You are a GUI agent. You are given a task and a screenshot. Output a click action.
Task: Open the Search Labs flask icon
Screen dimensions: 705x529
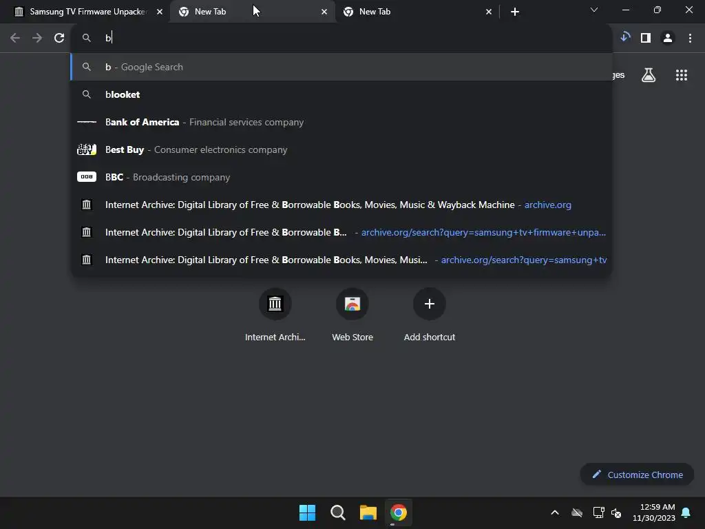pyautogui.click(x=649, y=75)
